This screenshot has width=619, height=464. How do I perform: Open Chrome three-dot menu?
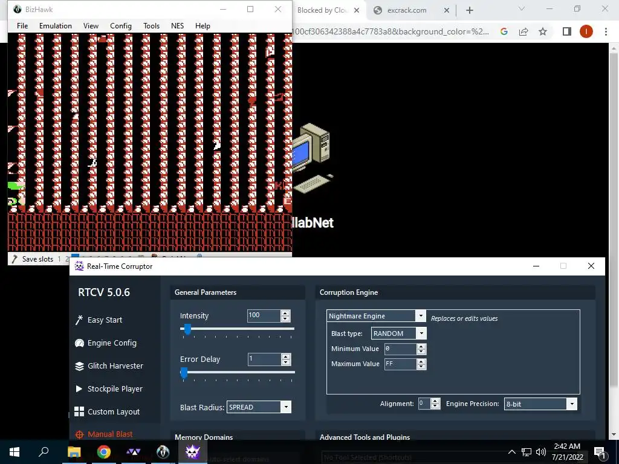(x=606, y=31)
